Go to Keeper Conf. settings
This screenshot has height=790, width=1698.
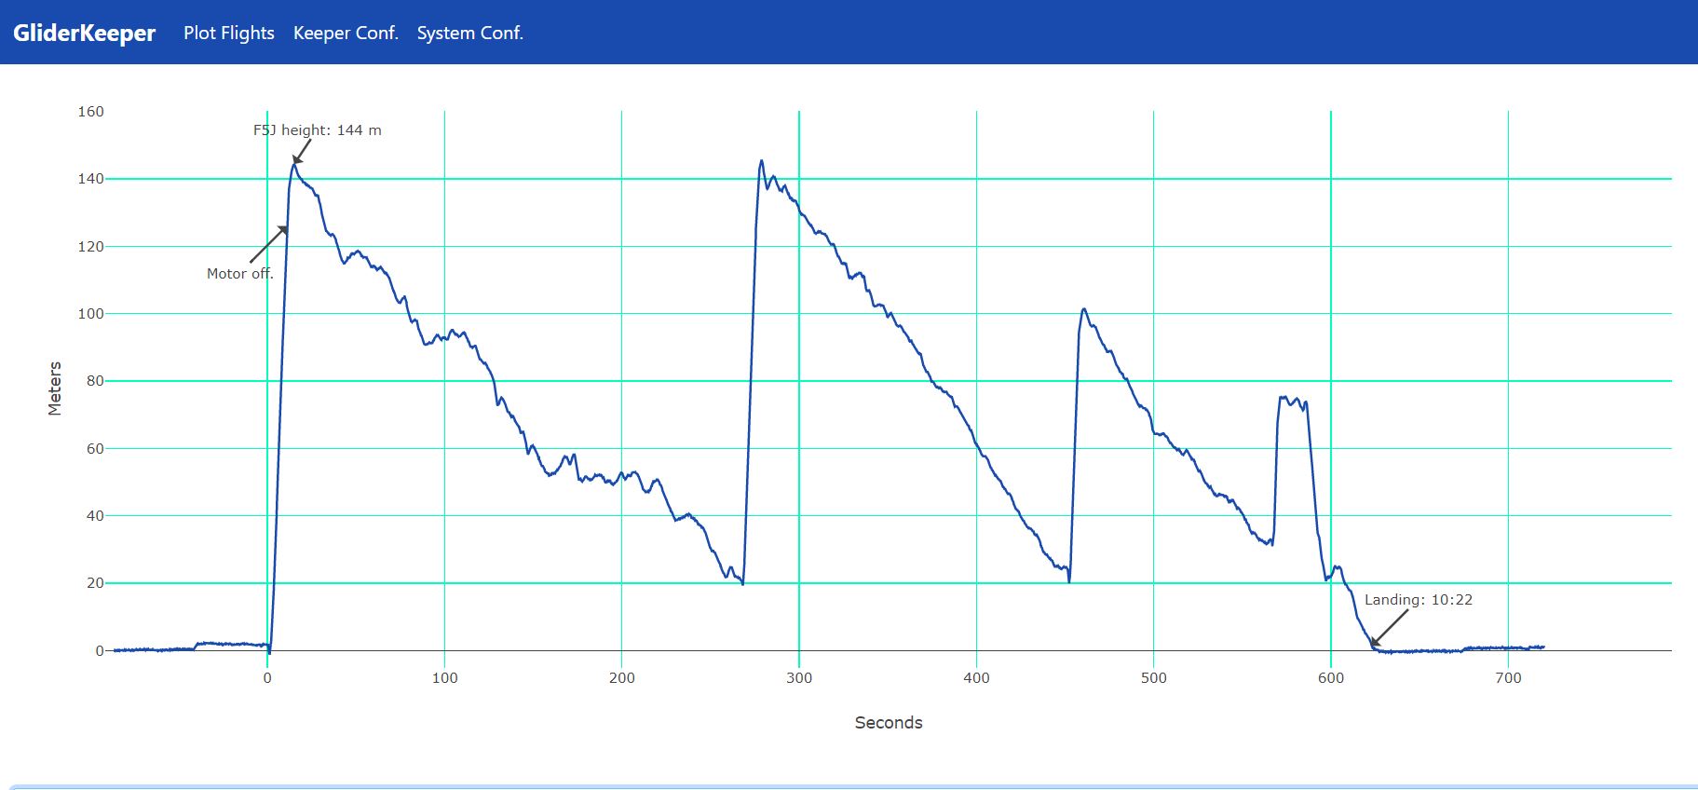click(346, 33)
